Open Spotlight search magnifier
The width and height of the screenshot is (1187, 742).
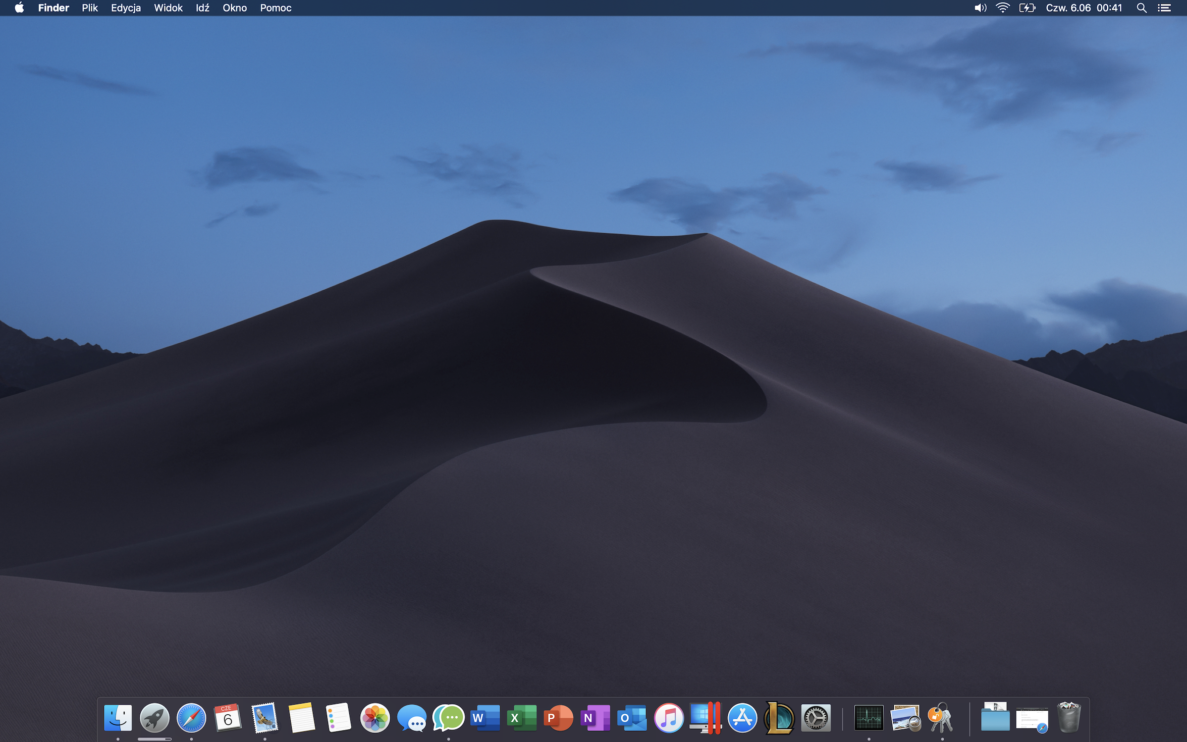coord(1141,8)
